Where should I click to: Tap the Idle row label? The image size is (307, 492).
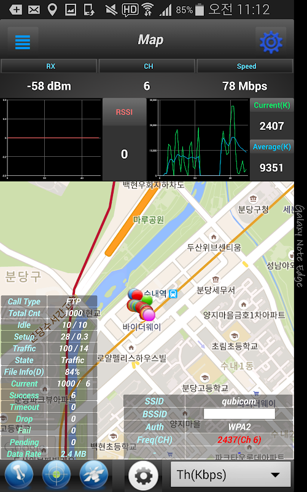click(24, 325)
